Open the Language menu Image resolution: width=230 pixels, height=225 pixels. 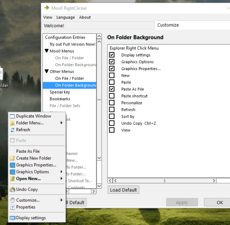tap(65, 17)
